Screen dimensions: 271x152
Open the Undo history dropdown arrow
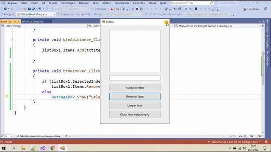click(x=43, y=9)
